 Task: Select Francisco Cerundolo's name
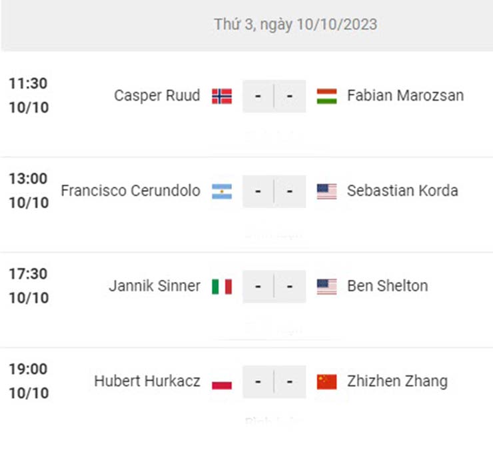coord(131,191)
